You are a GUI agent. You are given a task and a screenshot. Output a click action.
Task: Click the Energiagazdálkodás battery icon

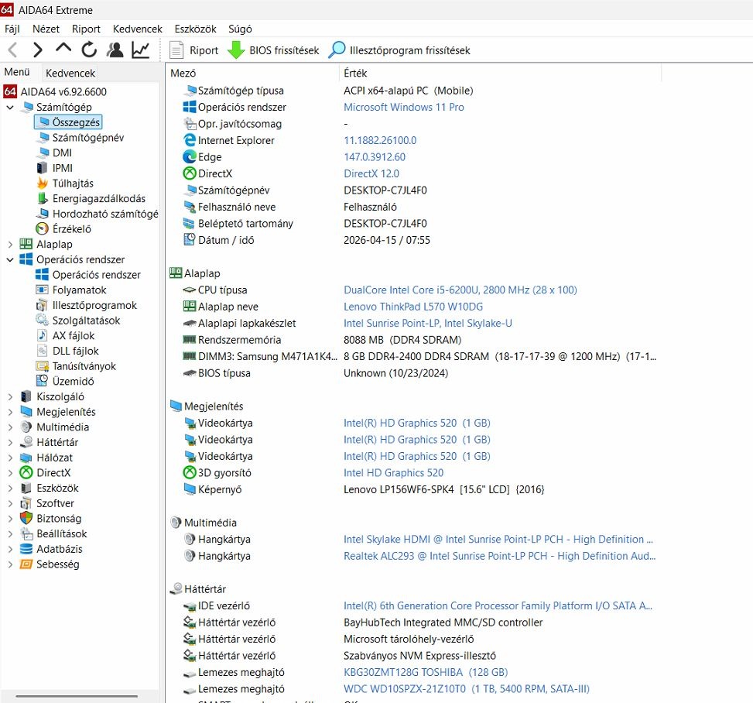click(x=43, y=198)
